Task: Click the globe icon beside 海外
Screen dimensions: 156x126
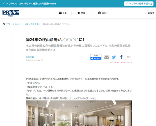Action: [100, 13]
